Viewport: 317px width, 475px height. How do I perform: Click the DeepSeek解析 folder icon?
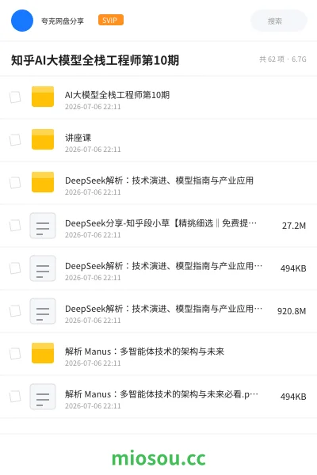coord(43,182)
